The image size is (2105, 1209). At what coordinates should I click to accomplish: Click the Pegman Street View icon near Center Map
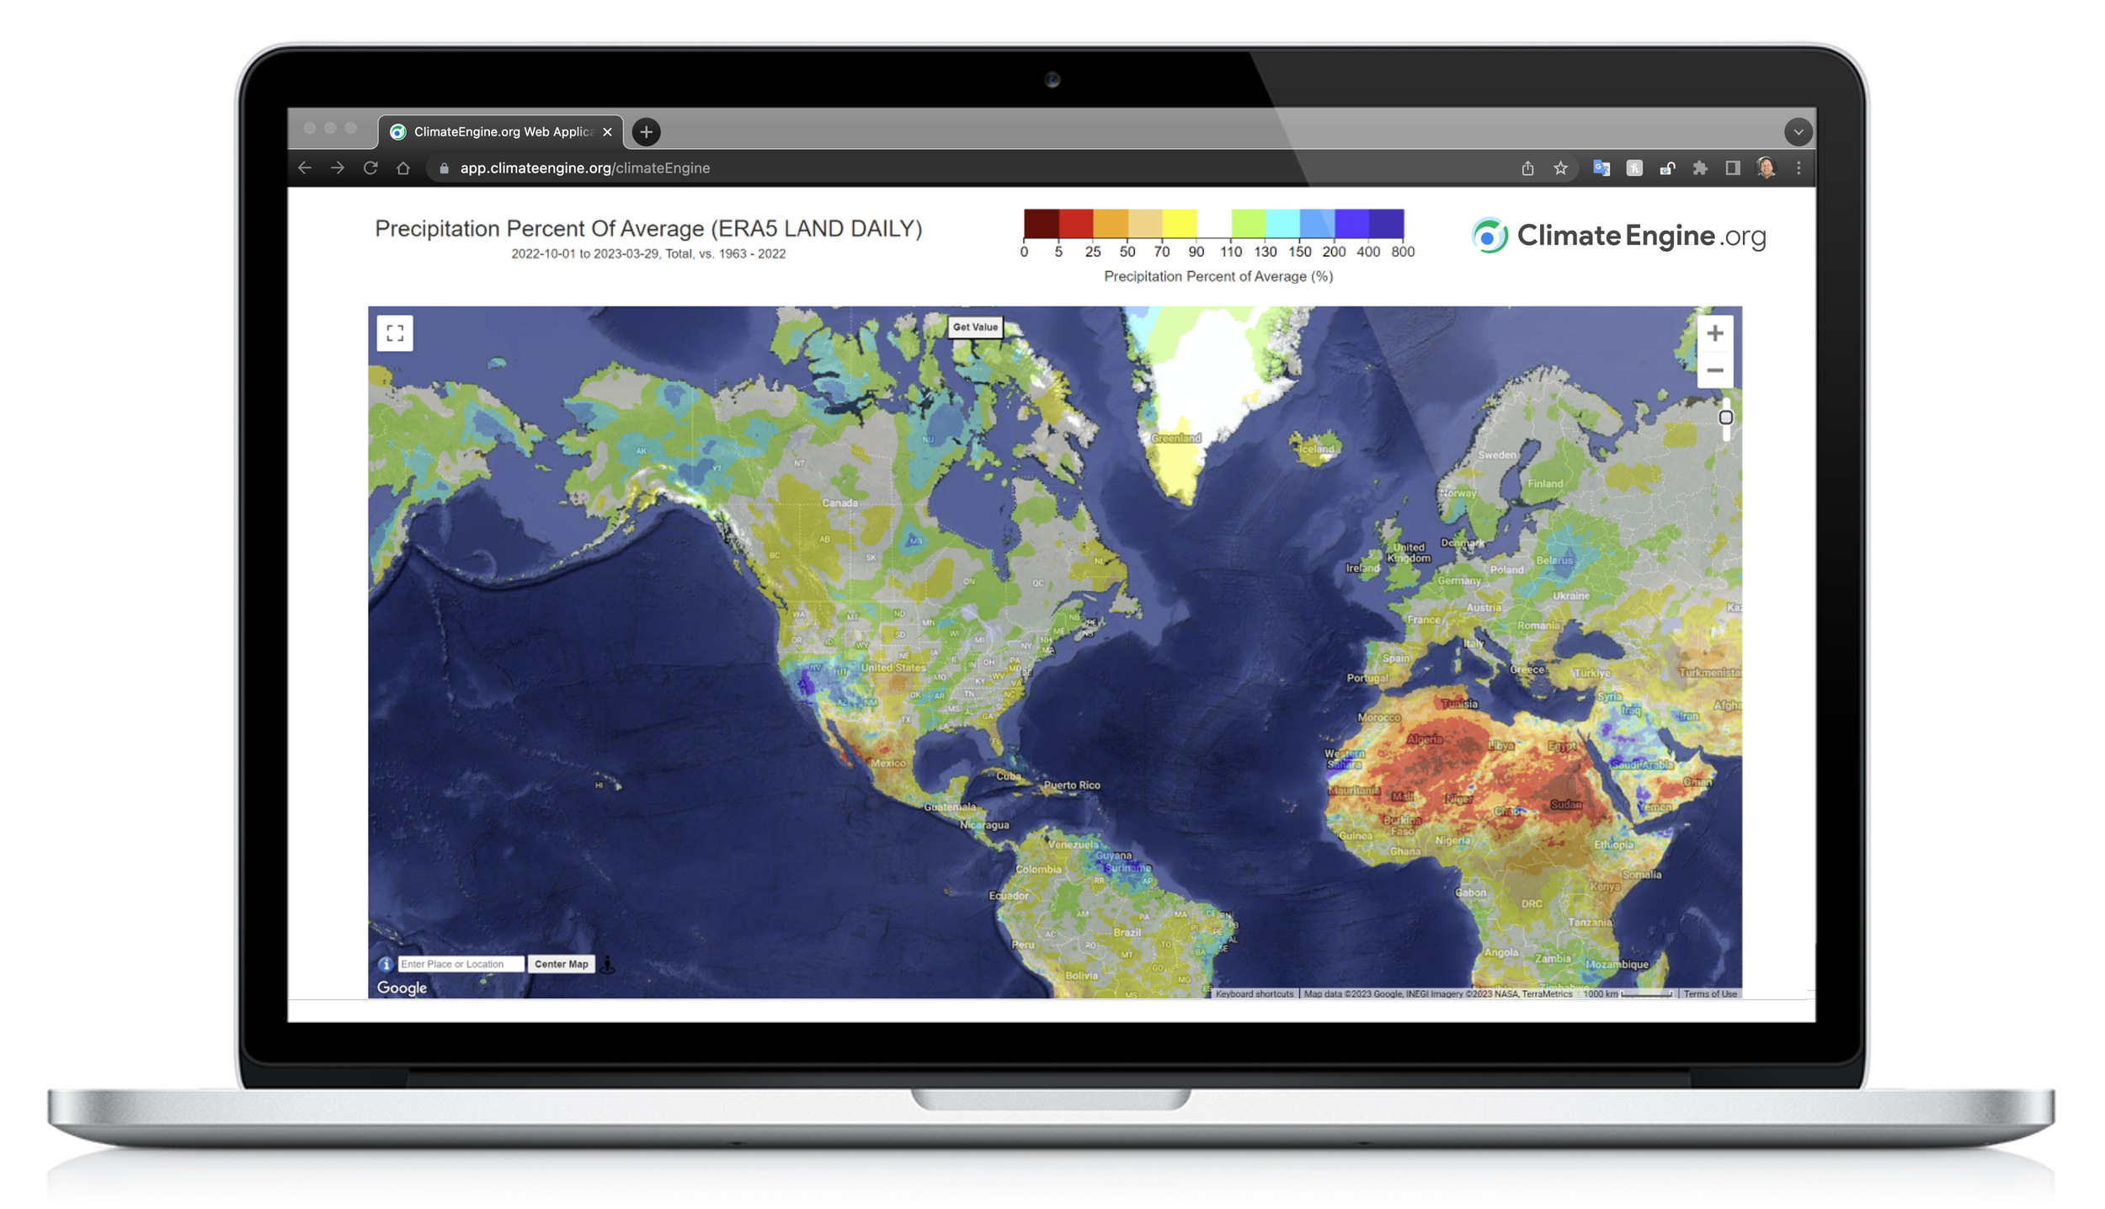click(x=608, y=963)
